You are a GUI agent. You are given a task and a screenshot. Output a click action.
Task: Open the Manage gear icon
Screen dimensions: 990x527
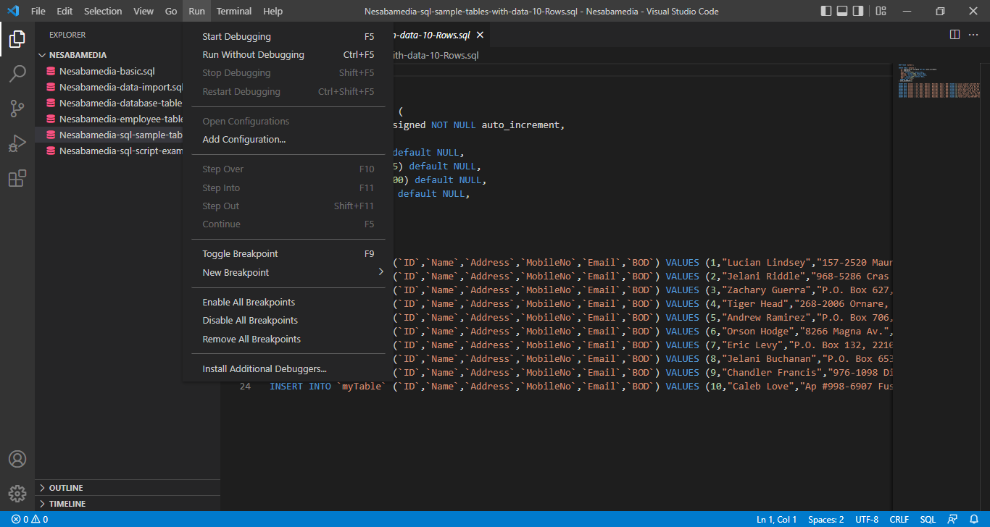(17, 494)
